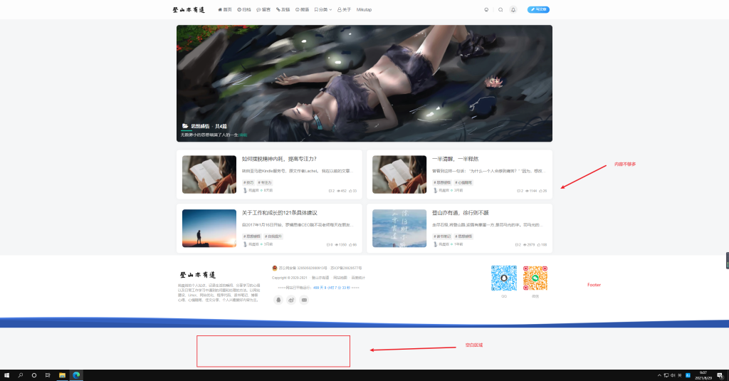Open article 关于工作和成长的121条具体建议
This screenshot has width=729, height=381.
[x=279, y=213]
